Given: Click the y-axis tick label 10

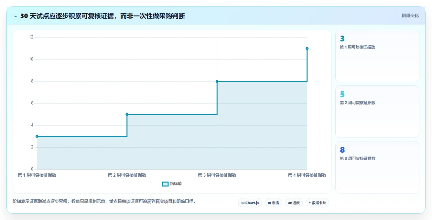Looking at the screenshot, I should [x=31, y=59].
